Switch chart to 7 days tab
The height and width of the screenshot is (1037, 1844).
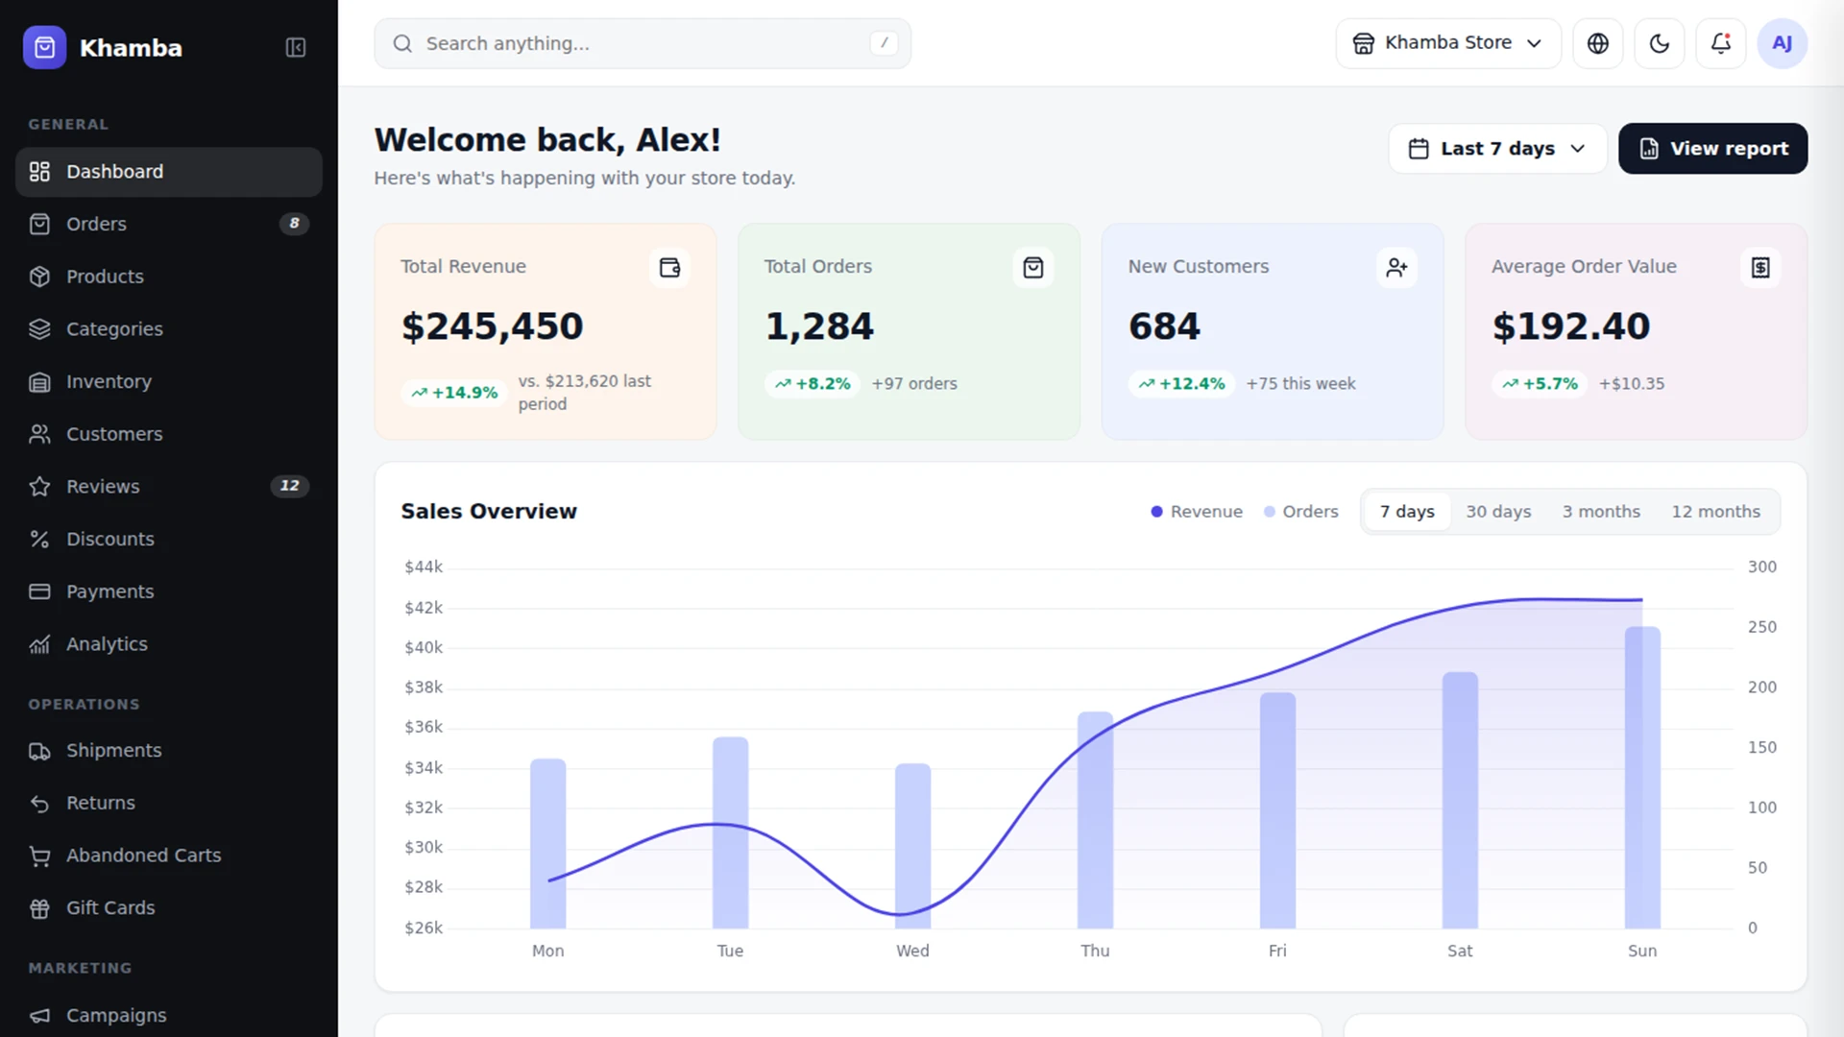point(1407,512)
